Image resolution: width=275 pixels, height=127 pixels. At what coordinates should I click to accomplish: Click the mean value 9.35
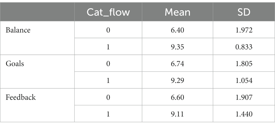point(178,47)
